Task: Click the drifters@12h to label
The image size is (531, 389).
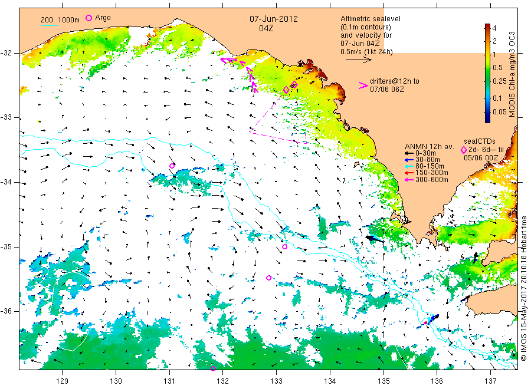Action: pos(395,81)
